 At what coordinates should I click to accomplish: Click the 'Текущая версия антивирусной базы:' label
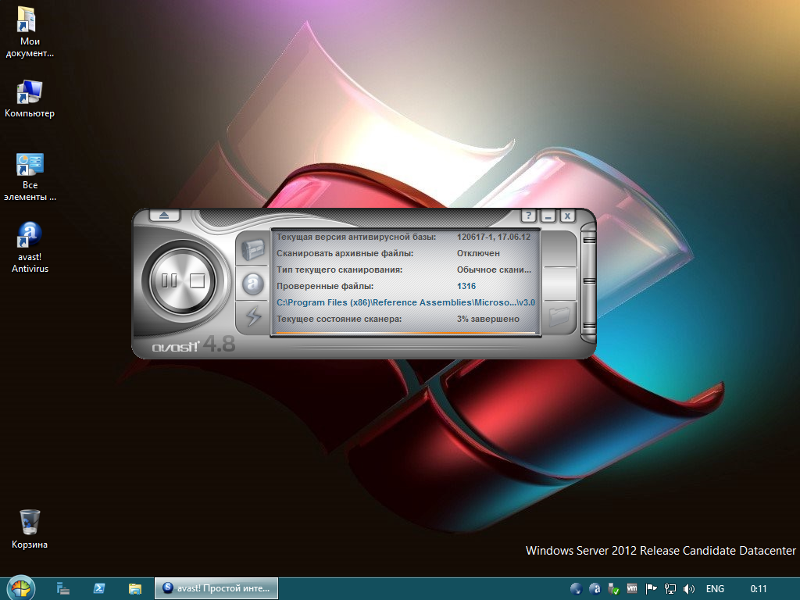(x=356, y=237)
